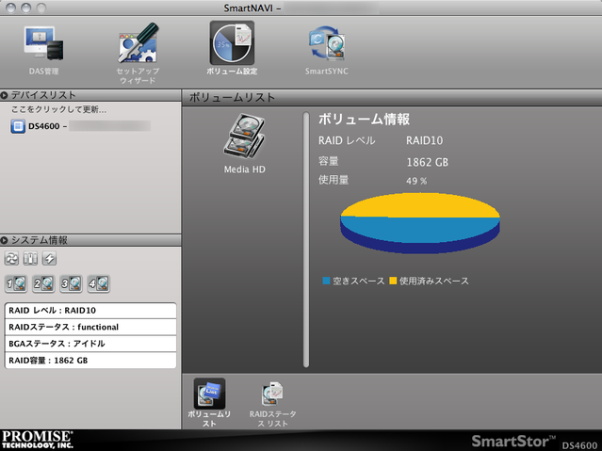Screen dimensions: 602x451
Task: Select the ボリューム設定 toolbar icon
Action: pyautogui.click(x=232, y=48)
